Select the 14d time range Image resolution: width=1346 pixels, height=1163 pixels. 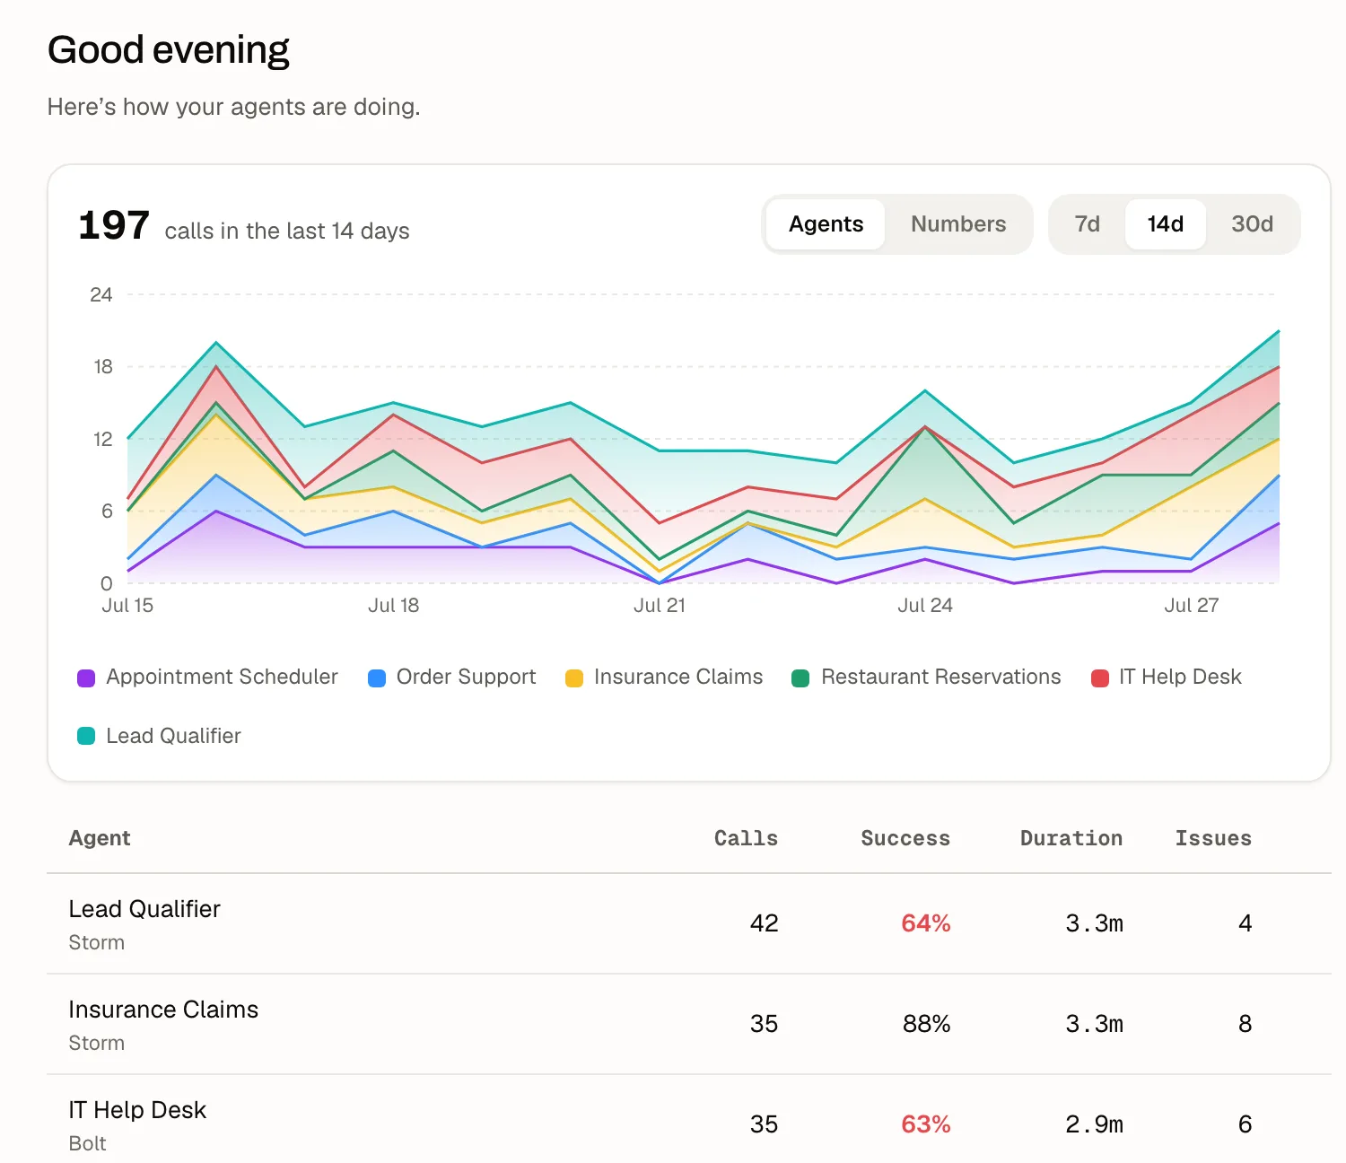pos(1165,224)
